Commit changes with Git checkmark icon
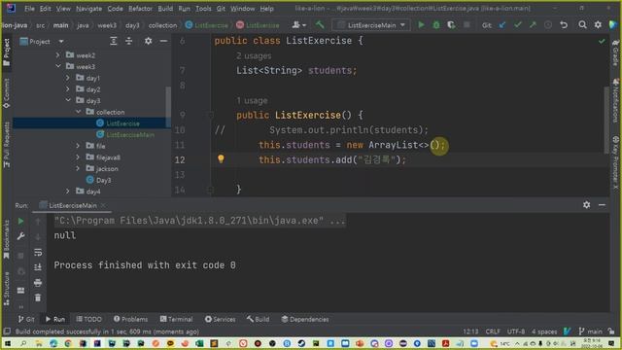 coord(517,25)
